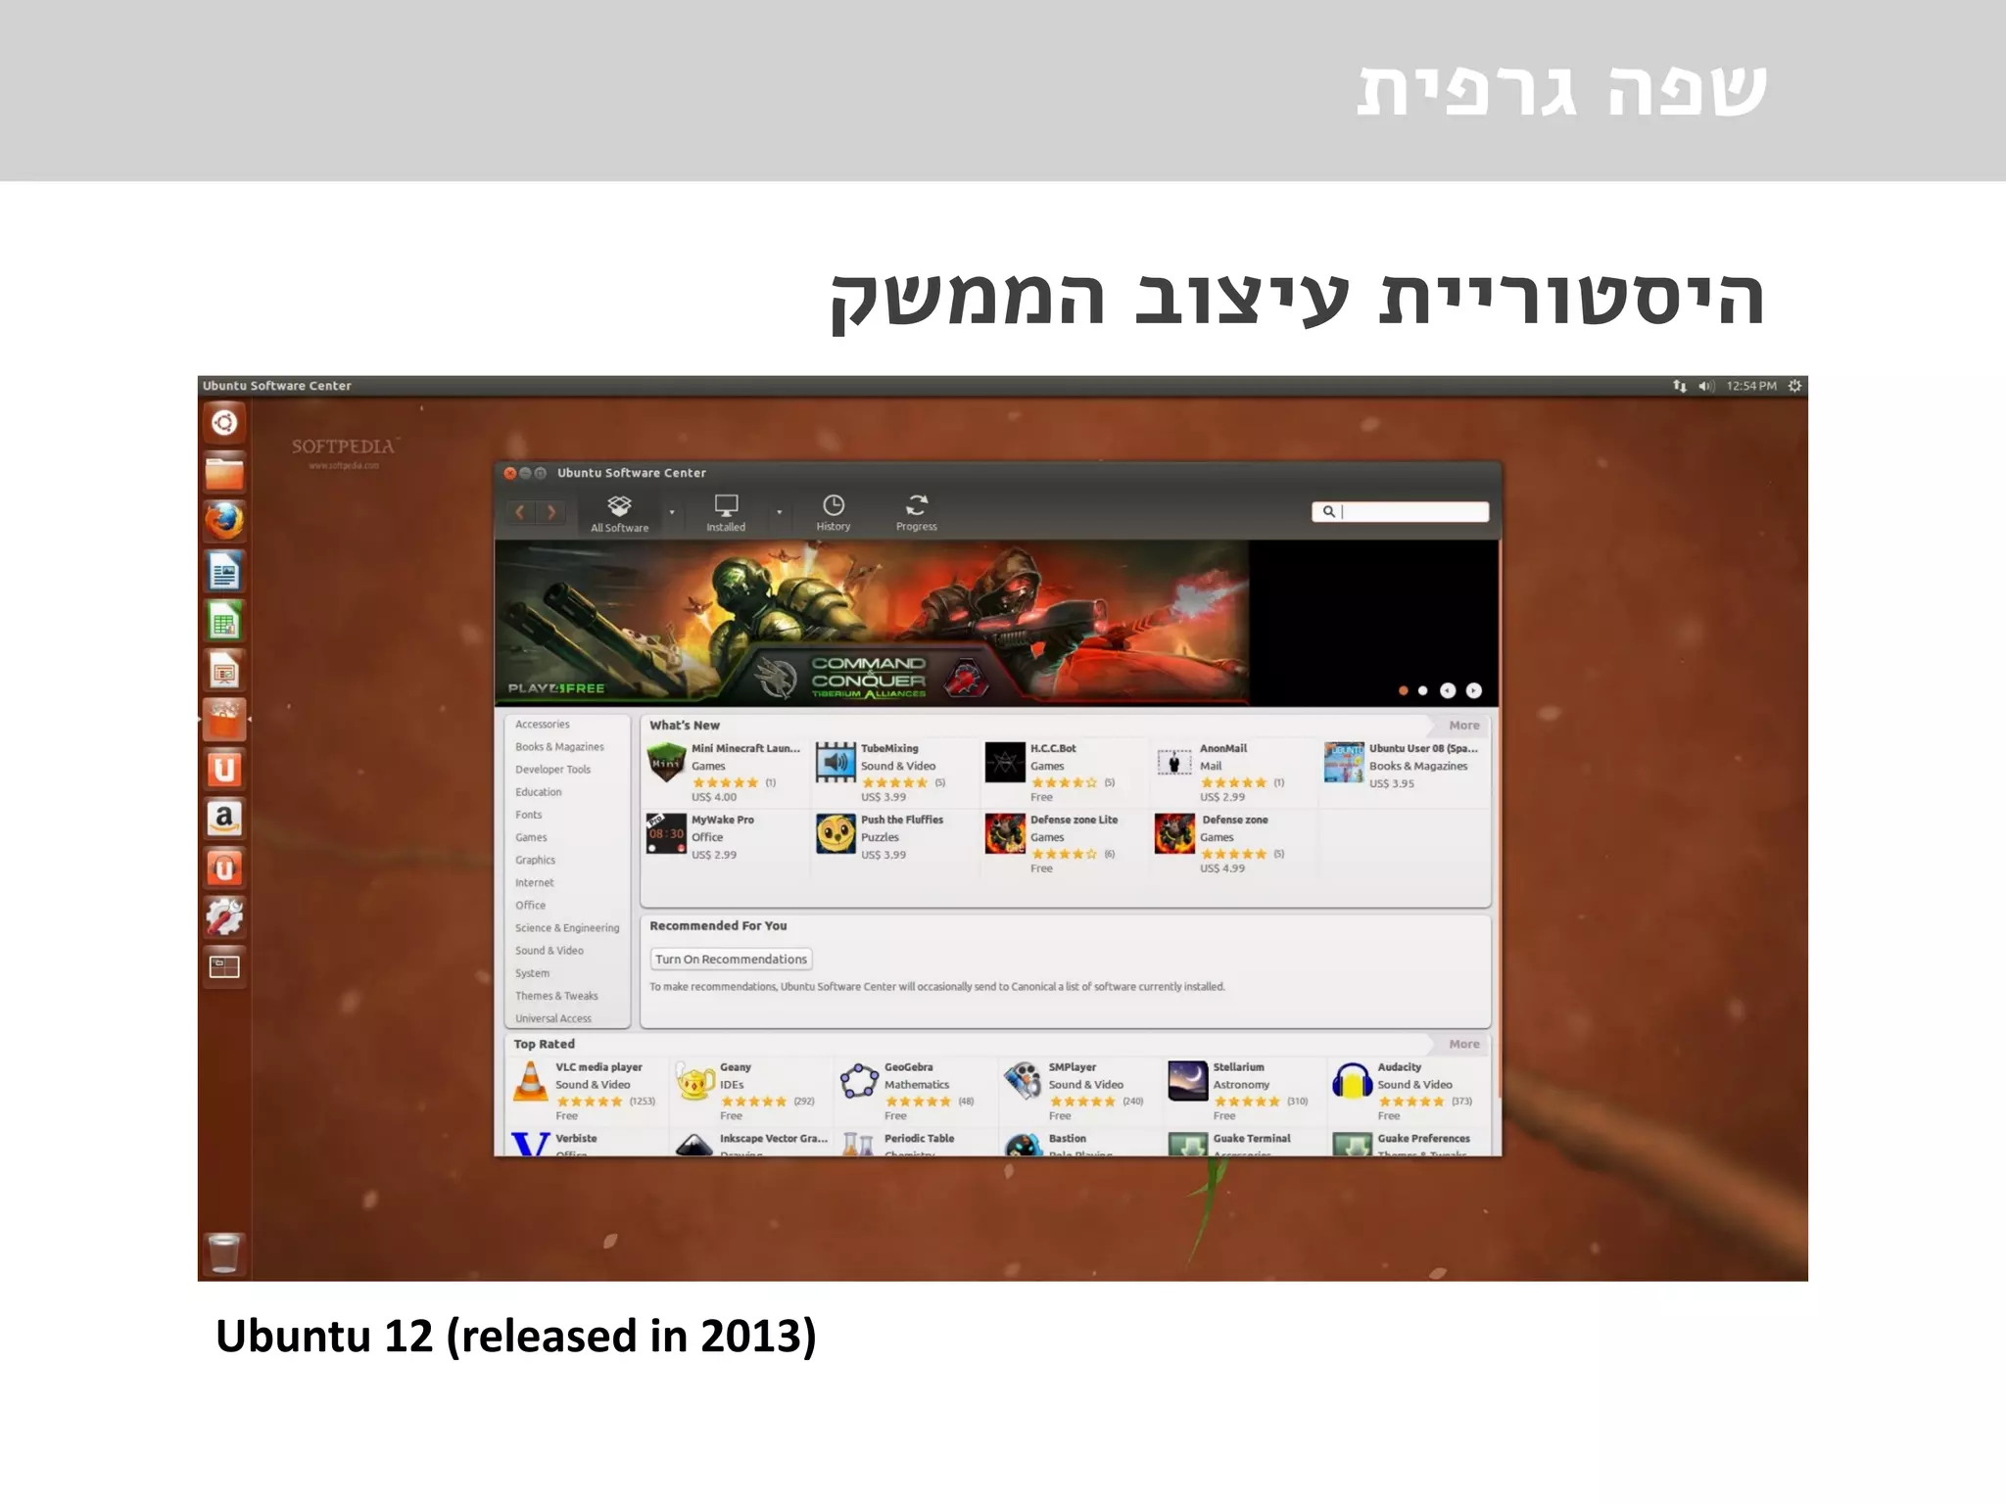Click More in the Top Rated section
This screenshot has width=2006, height=1504.
[x=1464, y=1044]
